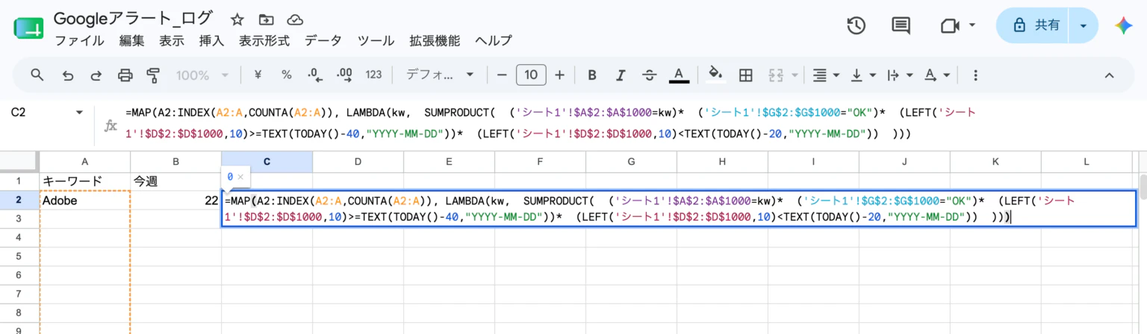The image size is (1147, 334).
Task: Toggle strikethrough formatting
Action: (x=649, y=75)
